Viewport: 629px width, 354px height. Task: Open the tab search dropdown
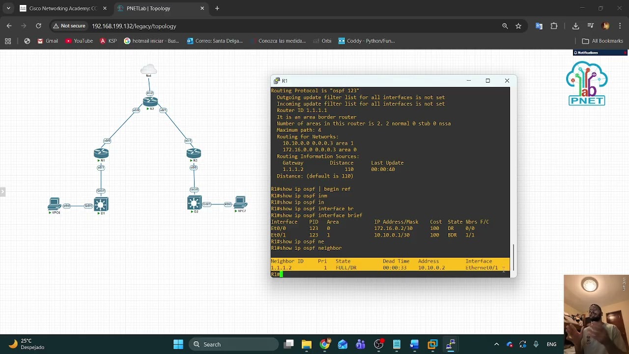click(x=8, y=8)
